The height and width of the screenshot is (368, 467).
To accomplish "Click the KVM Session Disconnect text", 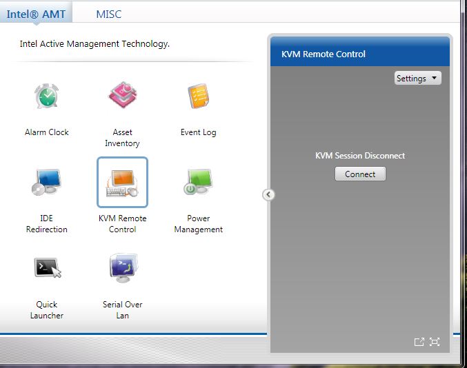I will click(360, 156).
